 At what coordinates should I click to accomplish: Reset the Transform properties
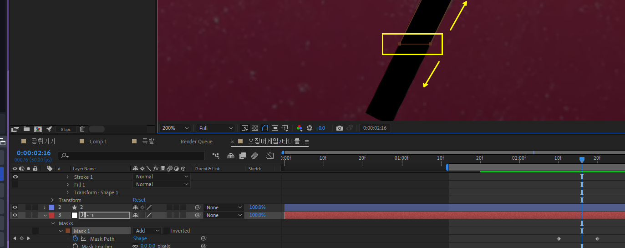click(x=139, y=200)
